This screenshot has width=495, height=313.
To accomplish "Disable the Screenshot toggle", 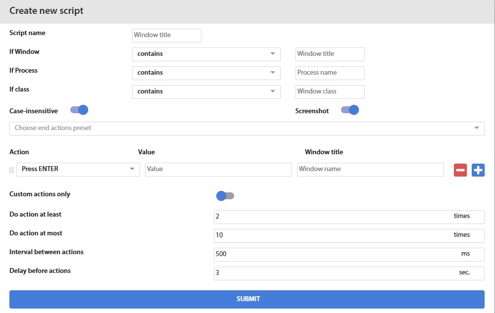I will [x=350, y=111].
